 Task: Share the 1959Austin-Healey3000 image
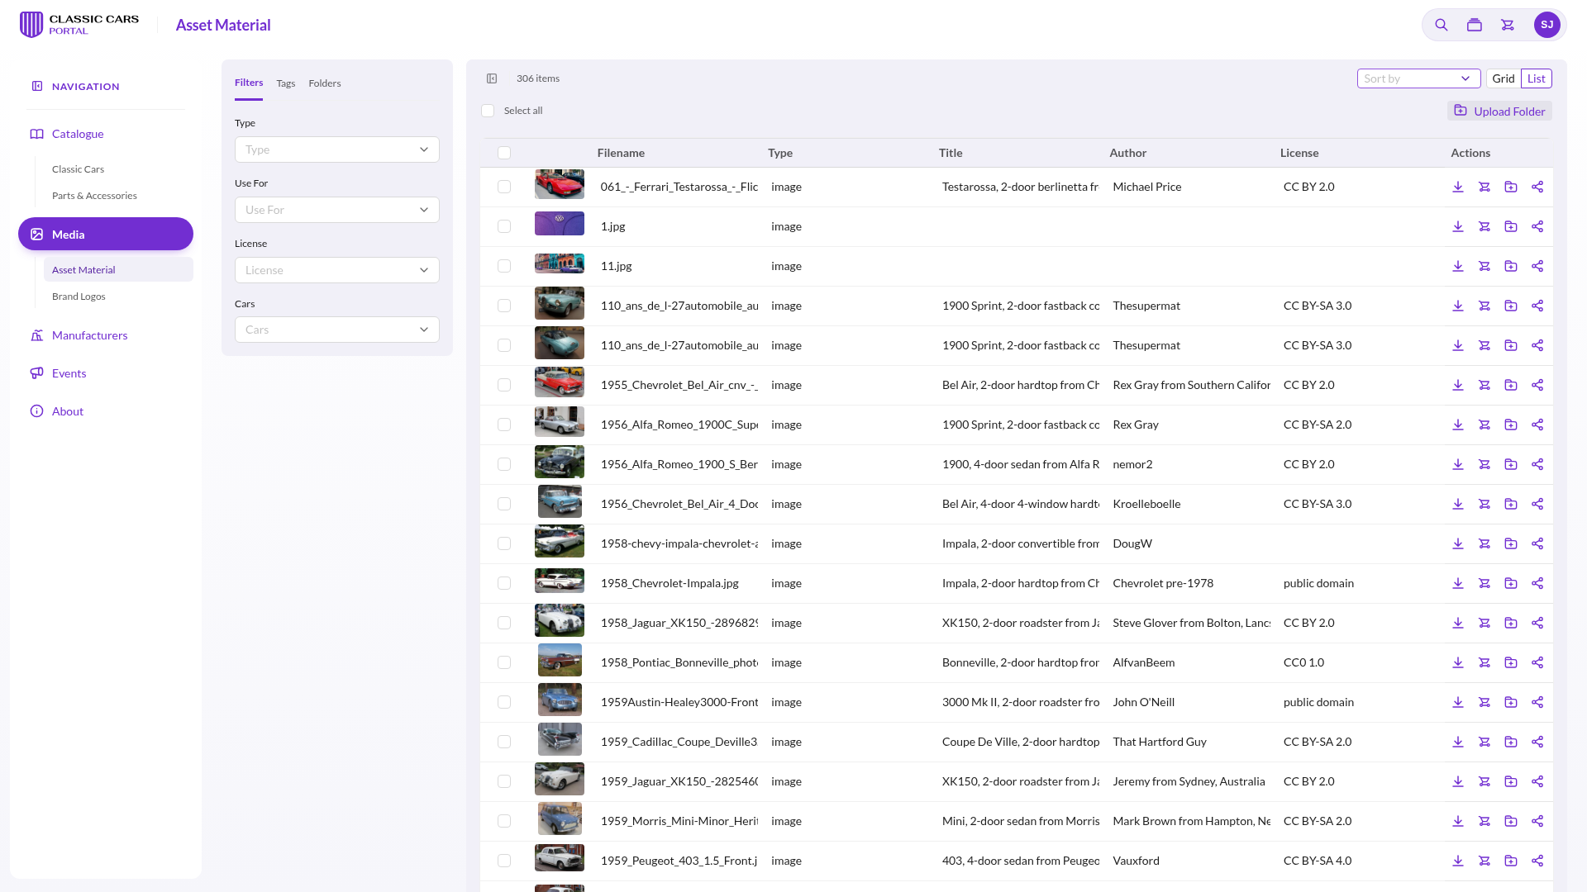click(x=1537, y=702)
